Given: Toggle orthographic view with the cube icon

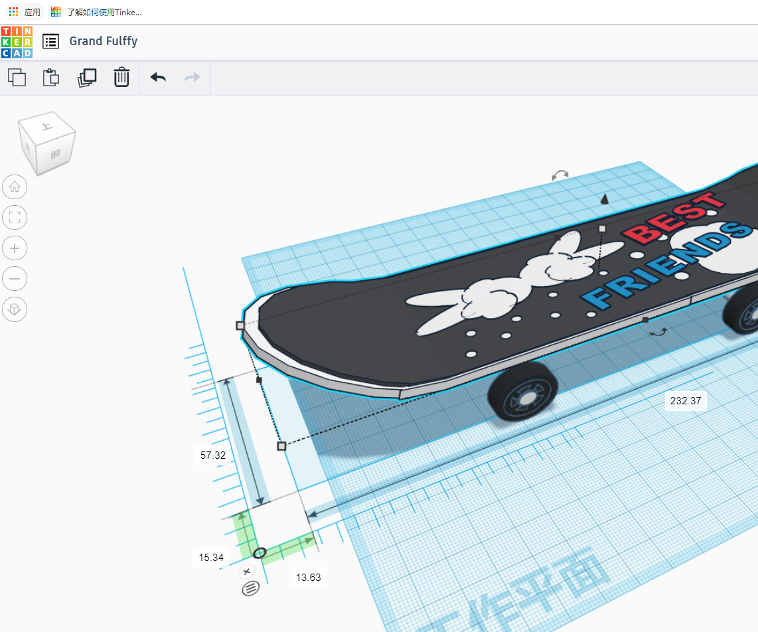Looking at the screenshot, I should pyautogui.click(x=15, y=309).
